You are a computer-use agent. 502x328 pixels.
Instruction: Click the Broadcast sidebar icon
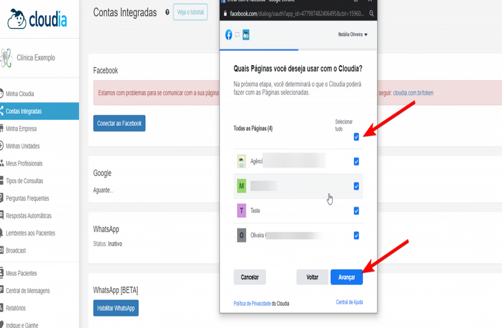(x=2, y=250)
